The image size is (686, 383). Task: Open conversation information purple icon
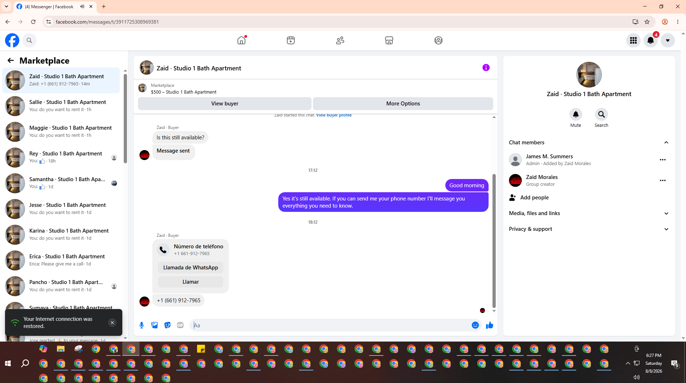pyautogui.click(x=486, y=68)
